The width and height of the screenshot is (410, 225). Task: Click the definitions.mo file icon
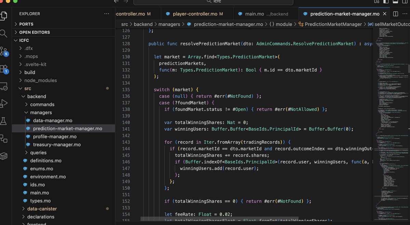25,161
